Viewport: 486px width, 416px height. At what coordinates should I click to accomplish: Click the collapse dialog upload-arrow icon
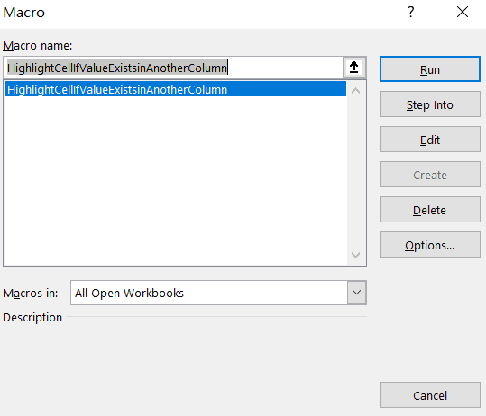click(x=354, y=68)
